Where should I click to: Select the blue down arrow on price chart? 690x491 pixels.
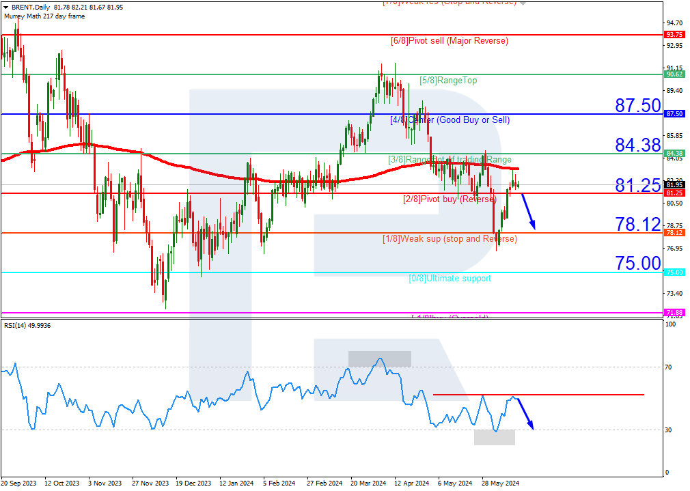[x=529, y=212]
